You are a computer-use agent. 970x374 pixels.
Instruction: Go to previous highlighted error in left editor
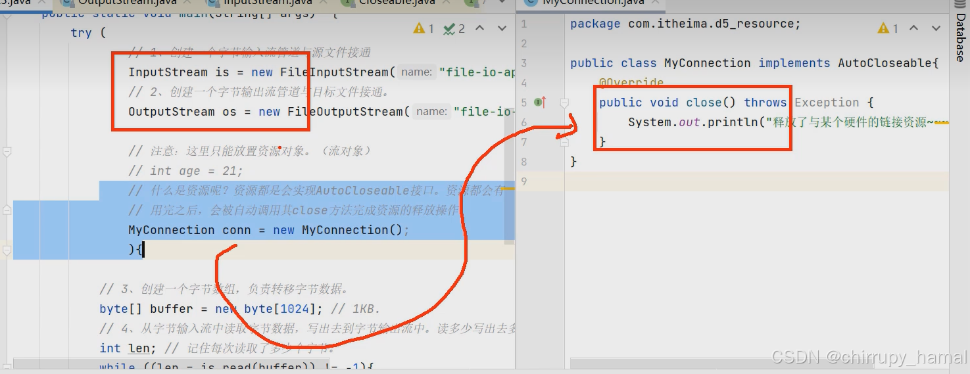480,28
